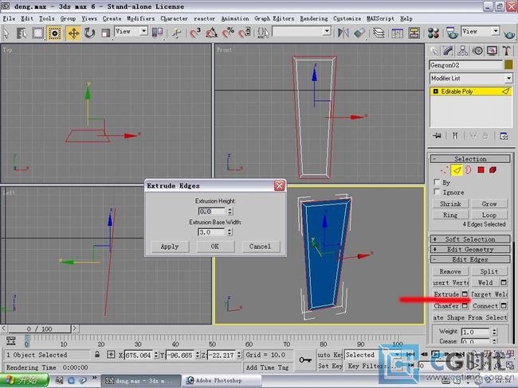Click the Mirror tool icon

coord(343,33)
